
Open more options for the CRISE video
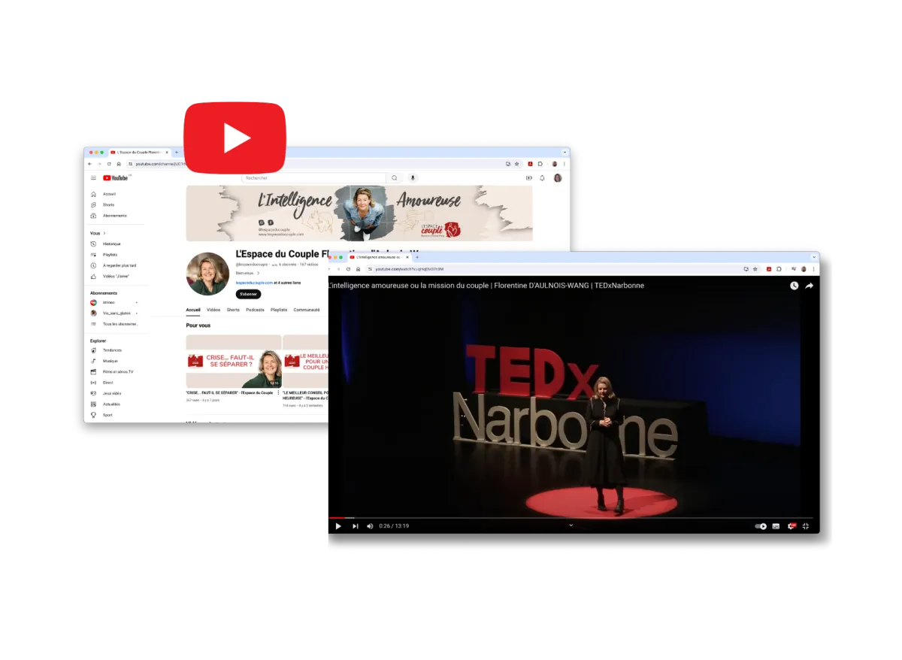(278, 392)
